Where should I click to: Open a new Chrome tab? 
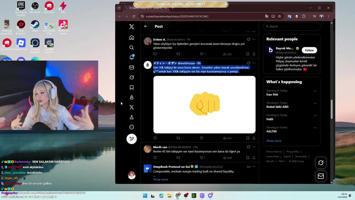pos(173,8)
